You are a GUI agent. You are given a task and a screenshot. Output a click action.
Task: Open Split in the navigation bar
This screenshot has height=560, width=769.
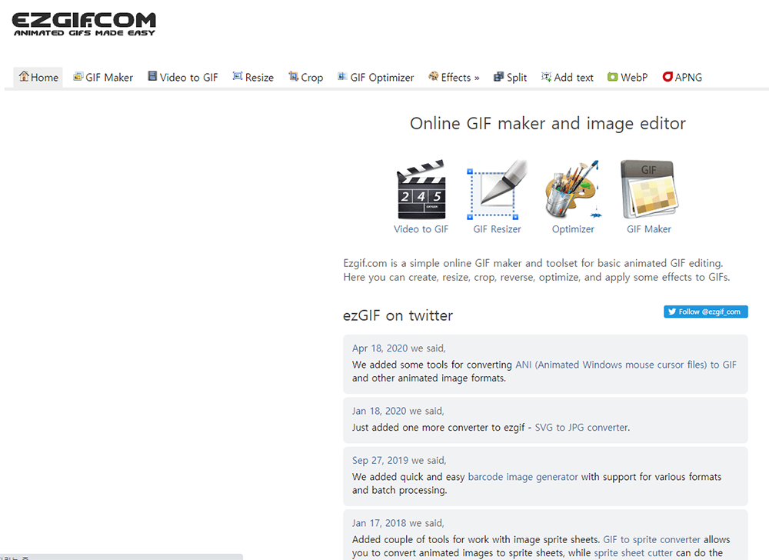pos(510,78)
